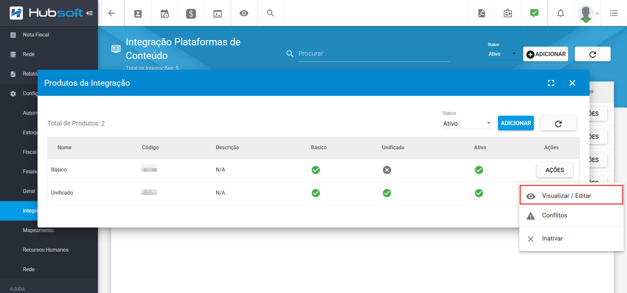
Task: Close the Produtos da Integração dialog
Action: 572,83
